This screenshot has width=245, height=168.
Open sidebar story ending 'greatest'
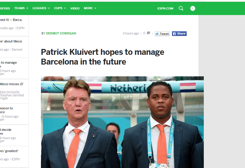[x=9, y=151]
